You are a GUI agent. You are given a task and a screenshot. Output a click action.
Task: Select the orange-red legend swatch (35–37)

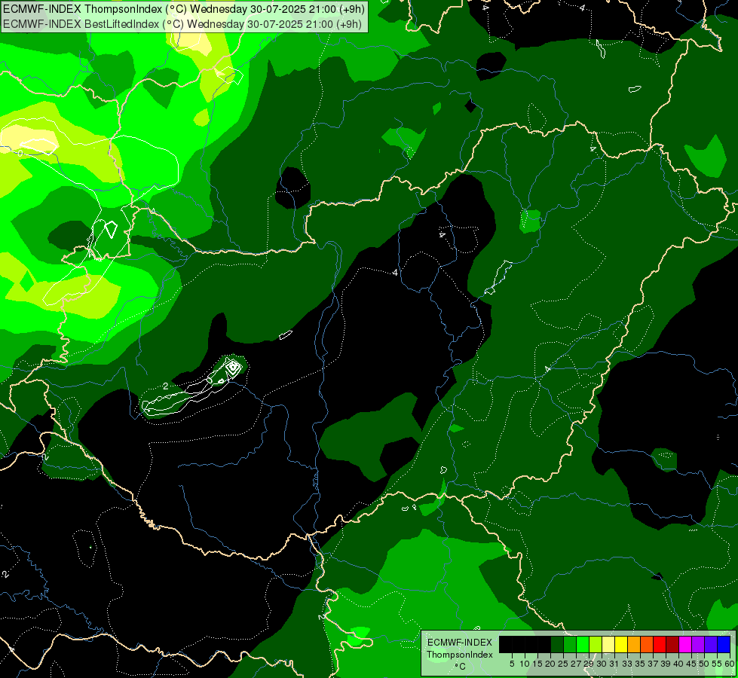point(647,644)
